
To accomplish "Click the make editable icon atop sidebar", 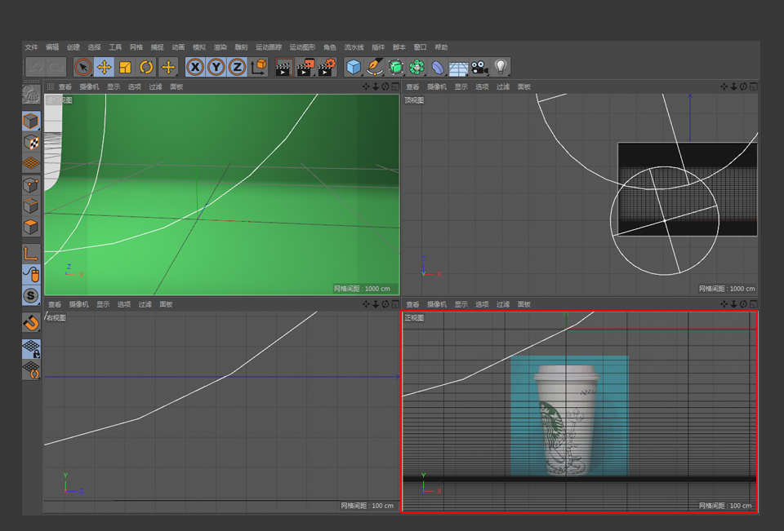I will 31,95.
